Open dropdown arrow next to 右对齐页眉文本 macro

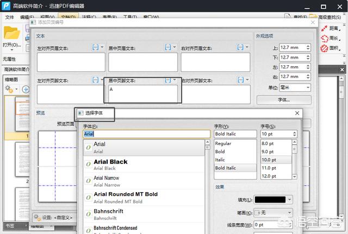247,47
